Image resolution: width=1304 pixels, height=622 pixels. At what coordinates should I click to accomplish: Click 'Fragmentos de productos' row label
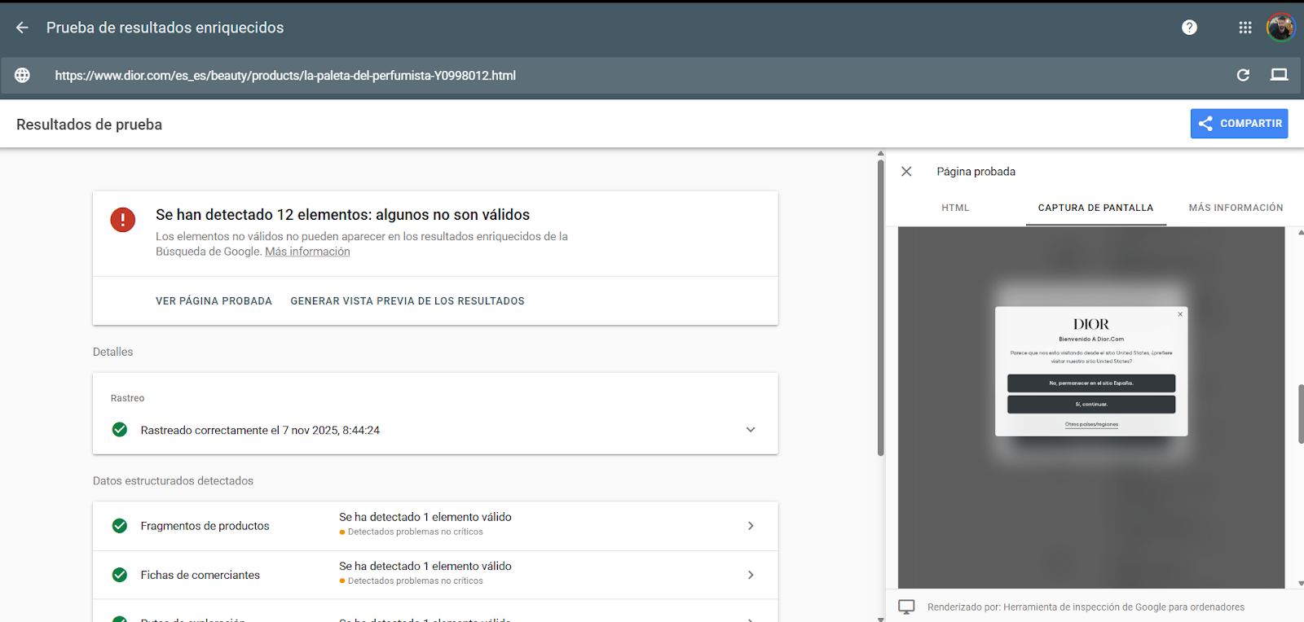click(x=205, y=526)
